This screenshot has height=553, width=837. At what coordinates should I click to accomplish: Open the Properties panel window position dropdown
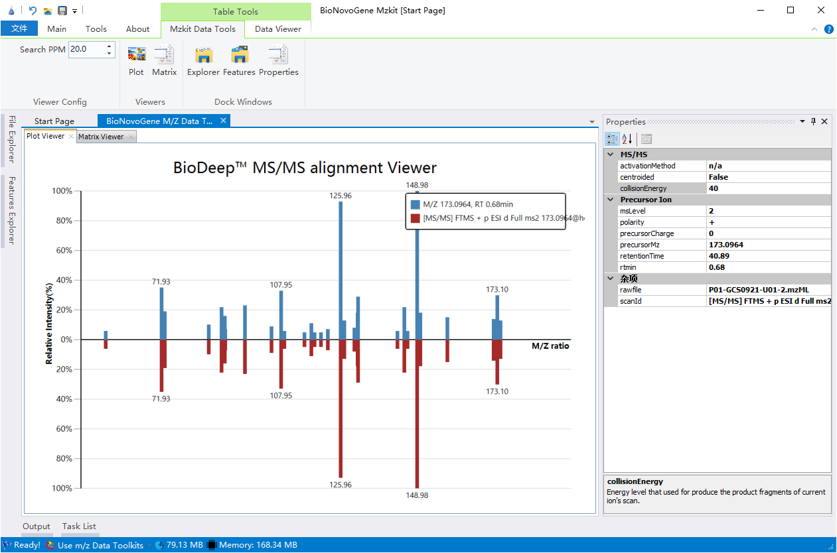(x=802, y=121)
